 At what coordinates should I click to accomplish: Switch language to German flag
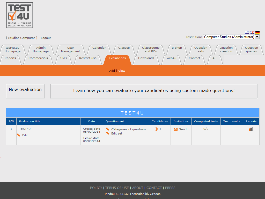(257, 32)
